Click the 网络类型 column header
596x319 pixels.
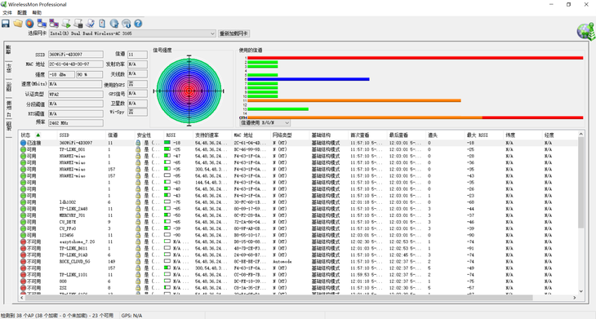(289, 135)
